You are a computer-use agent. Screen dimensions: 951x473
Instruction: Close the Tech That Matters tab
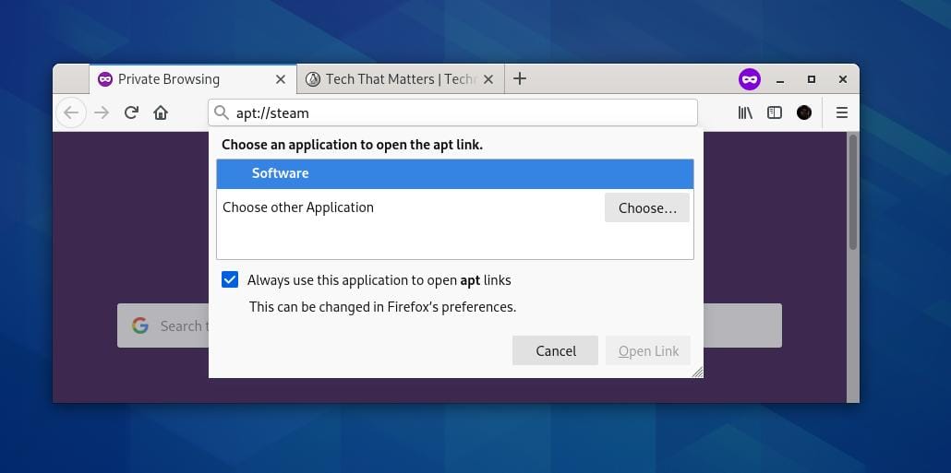(488, 79)
